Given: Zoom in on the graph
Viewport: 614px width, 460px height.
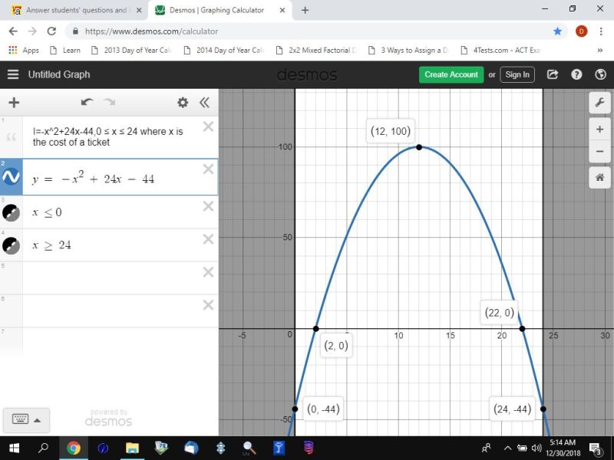Looking at the screenshot, I should pos(599,129).
